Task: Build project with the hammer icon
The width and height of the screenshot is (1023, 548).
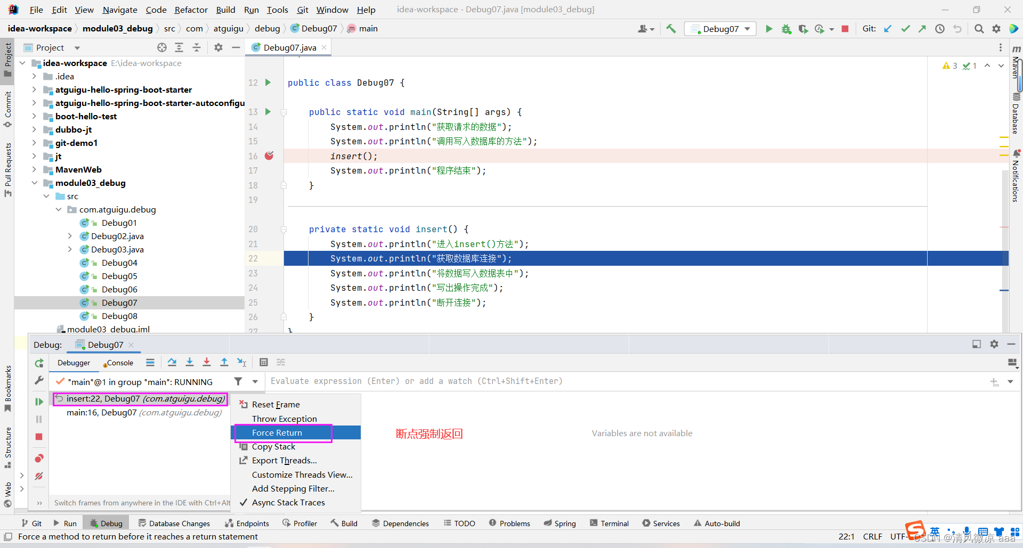Action: tap(671, 29)
